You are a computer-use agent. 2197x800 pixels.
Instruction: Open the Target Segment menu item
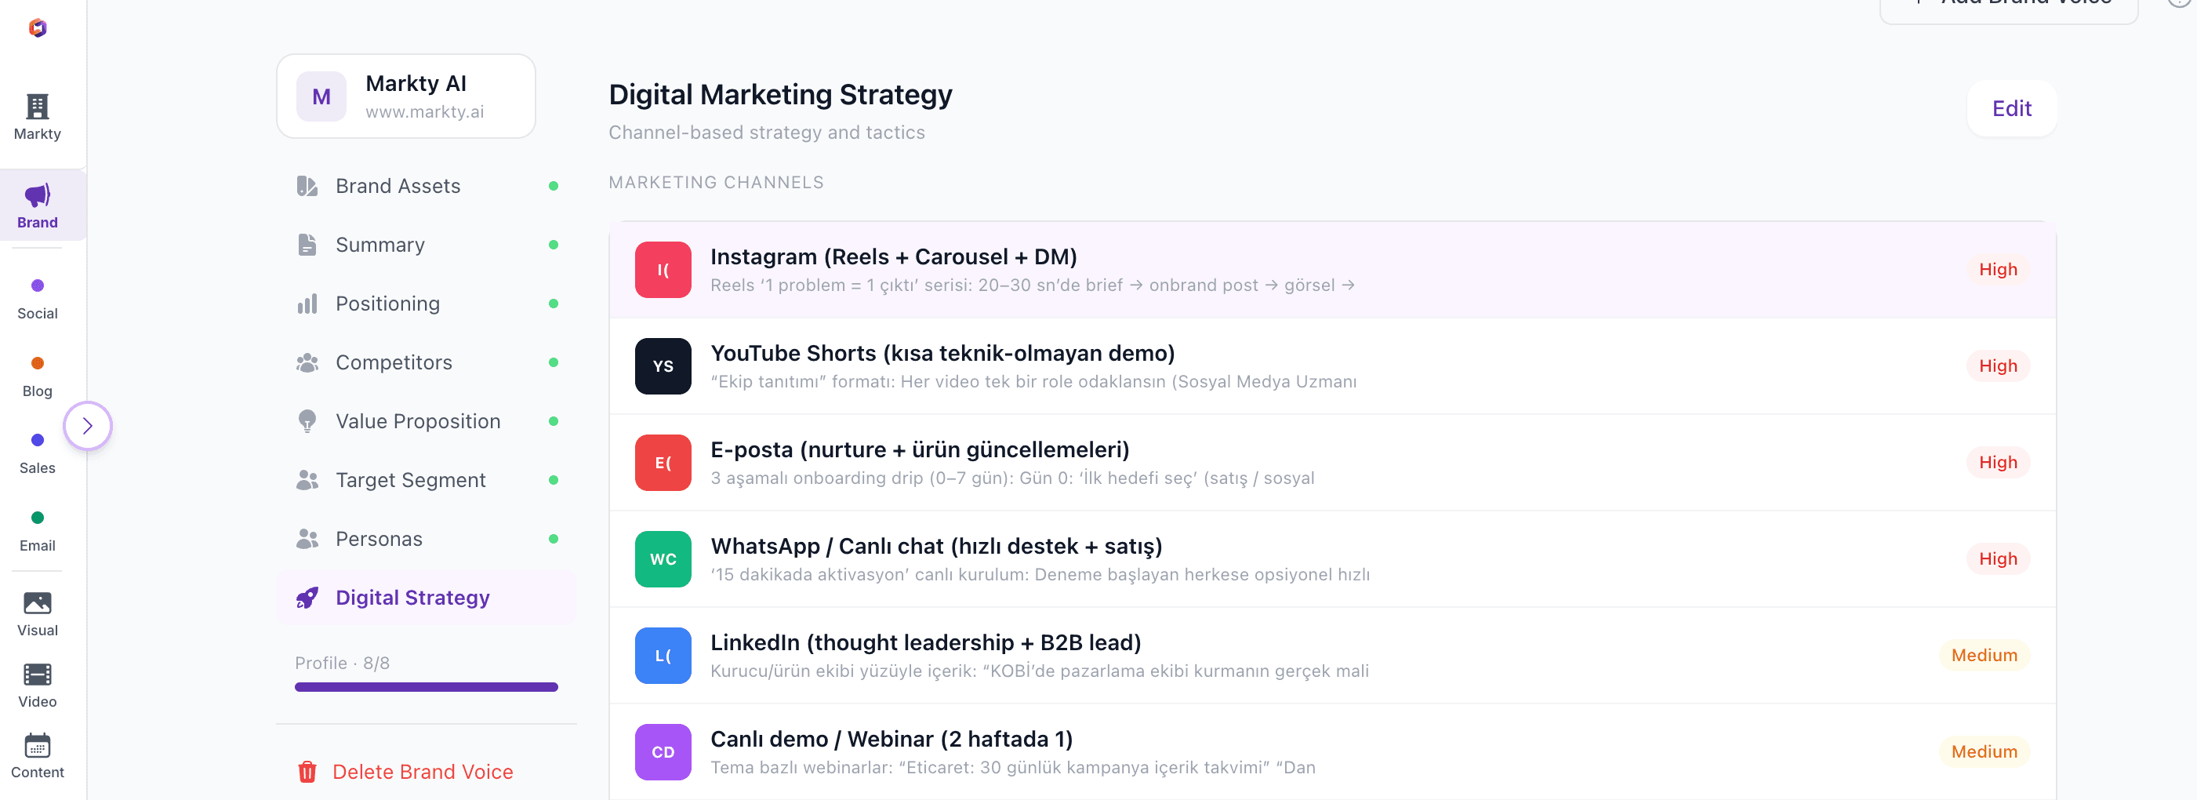[x=409, y=479]
